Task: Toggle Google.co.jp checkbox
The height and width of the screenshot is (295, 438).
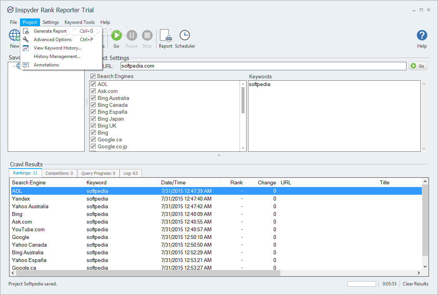Action: tap(93, 146)
